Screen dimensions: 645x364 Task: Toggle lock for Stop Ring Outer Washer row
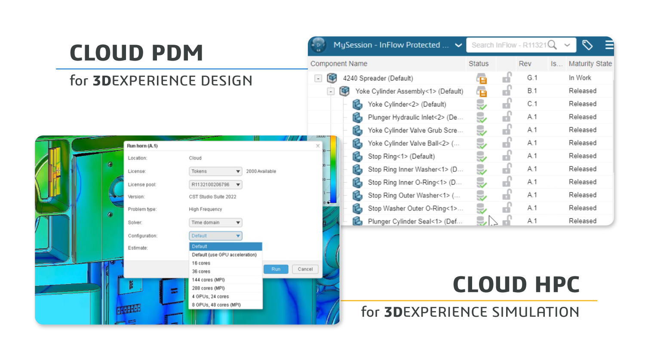pos(507,194)
